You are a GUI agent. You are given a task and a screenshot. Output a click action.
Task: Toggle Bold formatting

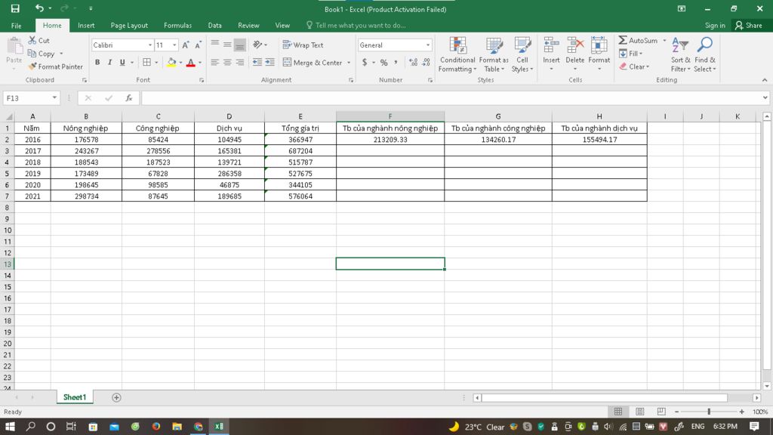point(97,63)
